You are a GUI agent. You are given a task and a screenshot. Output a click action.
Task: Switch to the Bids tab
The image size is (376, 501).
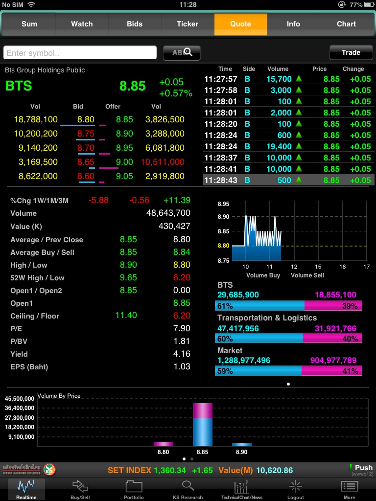click(135, 24)
